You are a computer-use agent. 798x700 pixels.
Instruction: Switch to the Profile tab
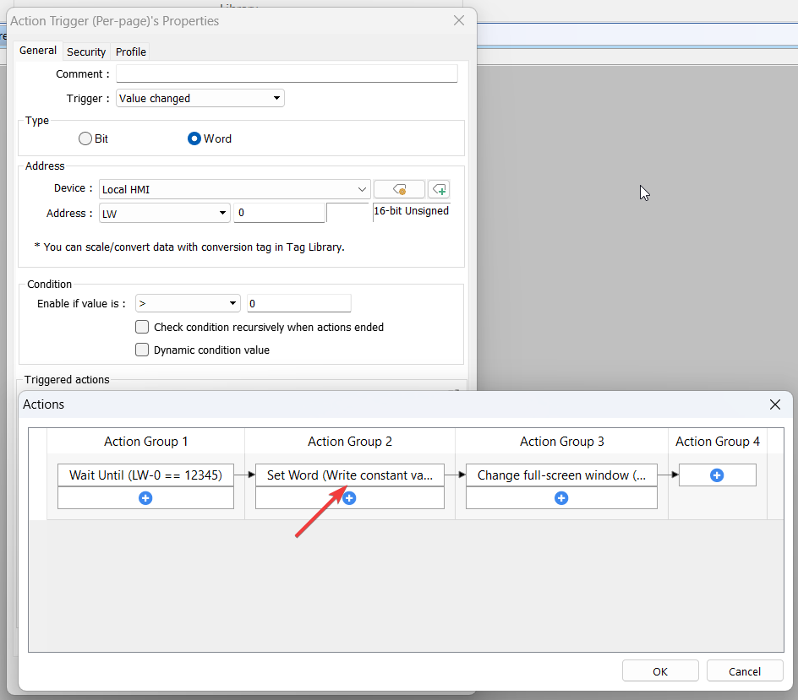tap(131, 52)
